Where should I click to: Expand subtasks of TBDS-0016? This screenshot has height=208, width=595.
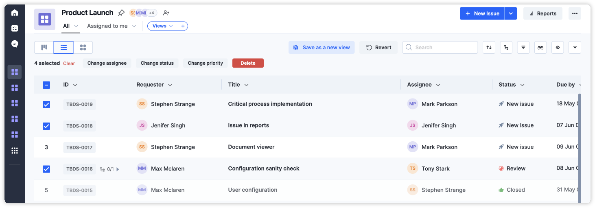(x=118, y=169)
